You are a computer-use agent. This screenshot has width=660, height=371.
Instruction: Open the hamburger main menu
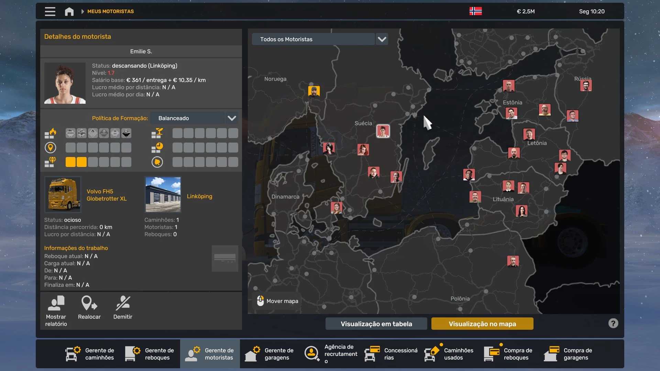(x=50, y=11)
